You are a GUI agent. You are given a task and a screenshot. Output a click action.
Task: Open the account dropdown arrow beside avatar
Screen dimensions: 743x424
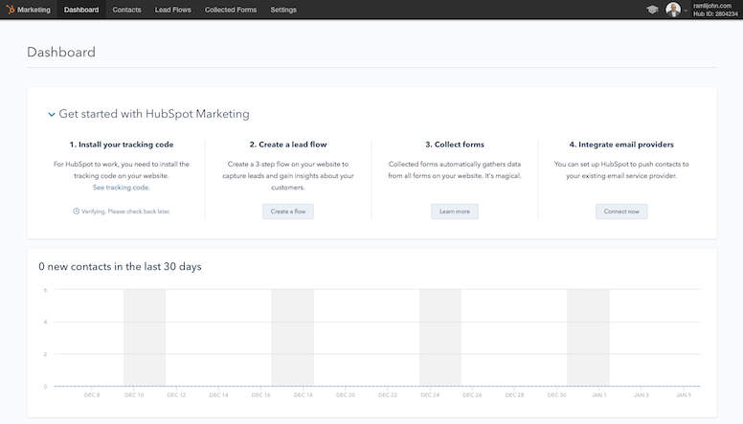pos(686,11)
